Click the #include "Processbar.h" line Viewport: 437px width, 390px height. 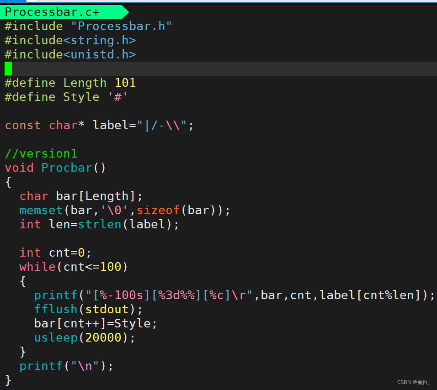(88, 26)
